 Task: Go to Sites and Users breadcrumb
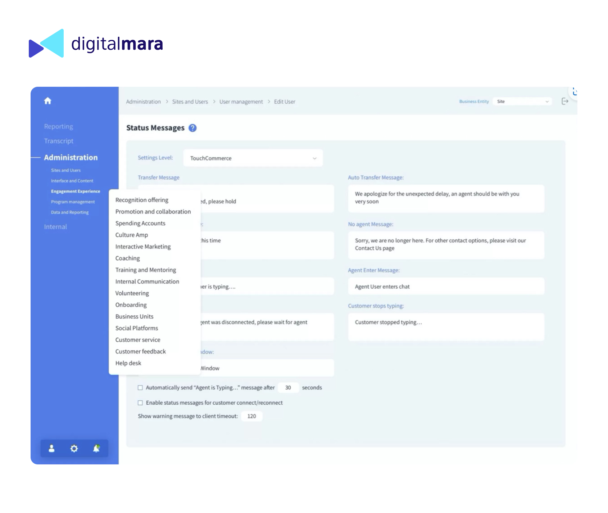pyautogui.click(x=190, y=102)
